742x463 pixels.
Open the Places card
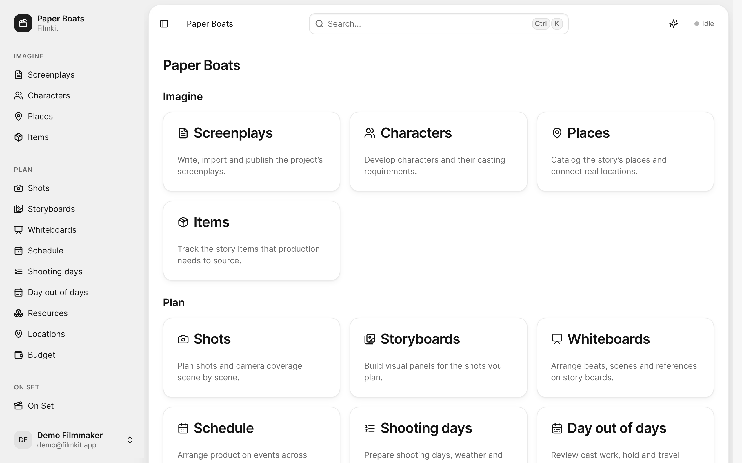click(625, 152)
